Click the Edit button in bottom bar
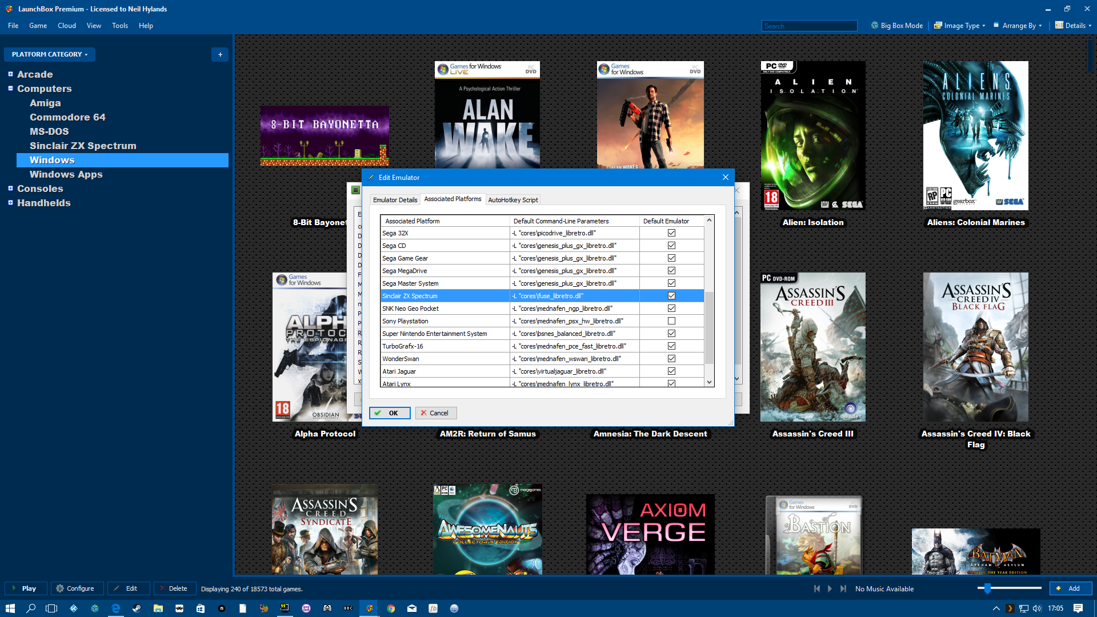Image resolution: width=1097 pixels, height=617 pixels. click(129, 588)
